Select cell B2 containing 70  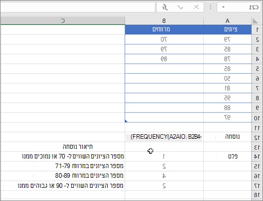[x=164, y=39]
